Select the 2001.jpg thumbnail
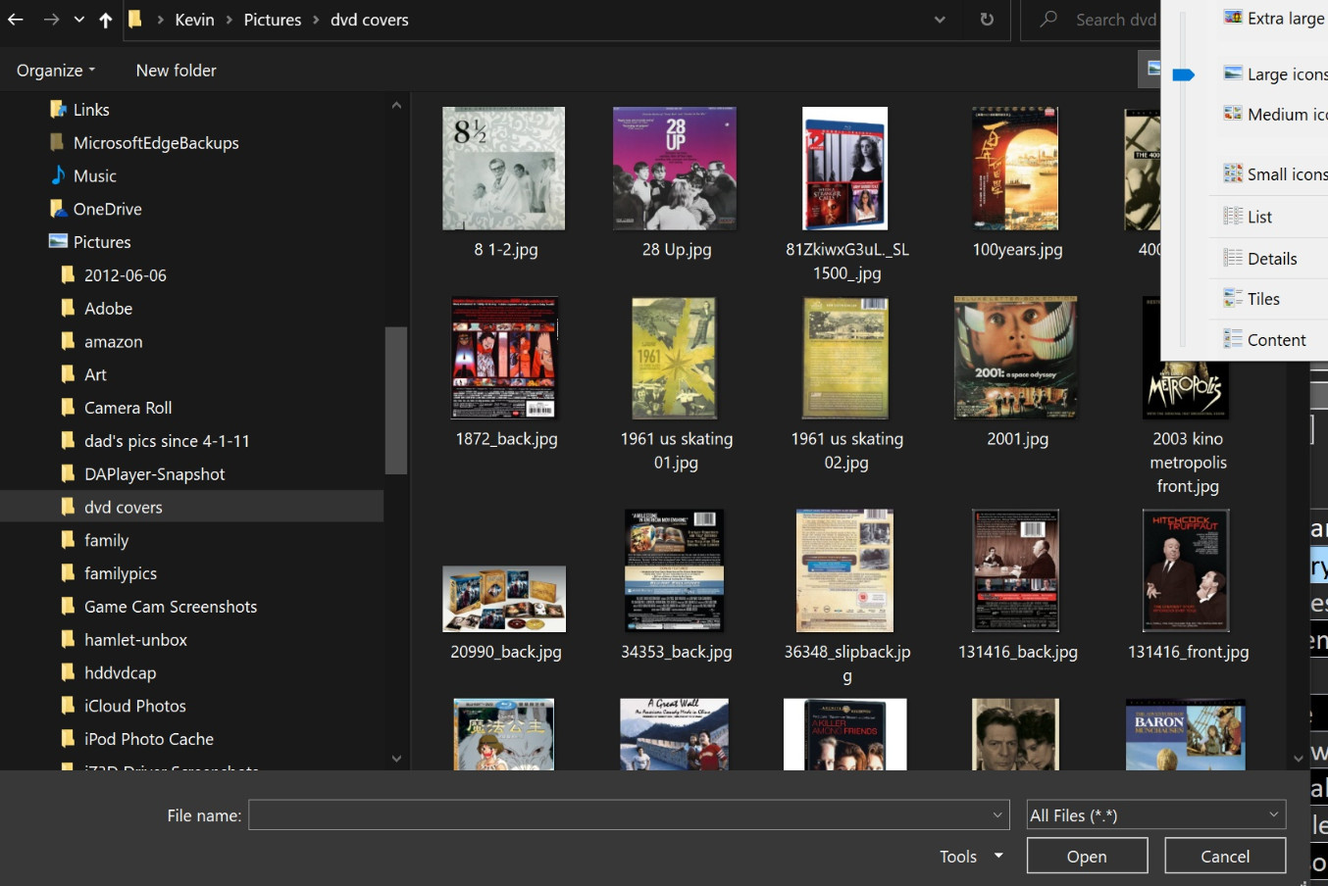 coord(1016,359)
